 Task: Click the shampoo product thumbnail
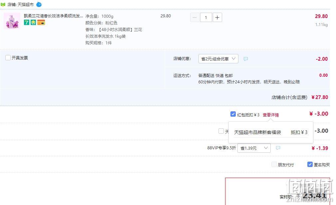click(12, 21)
